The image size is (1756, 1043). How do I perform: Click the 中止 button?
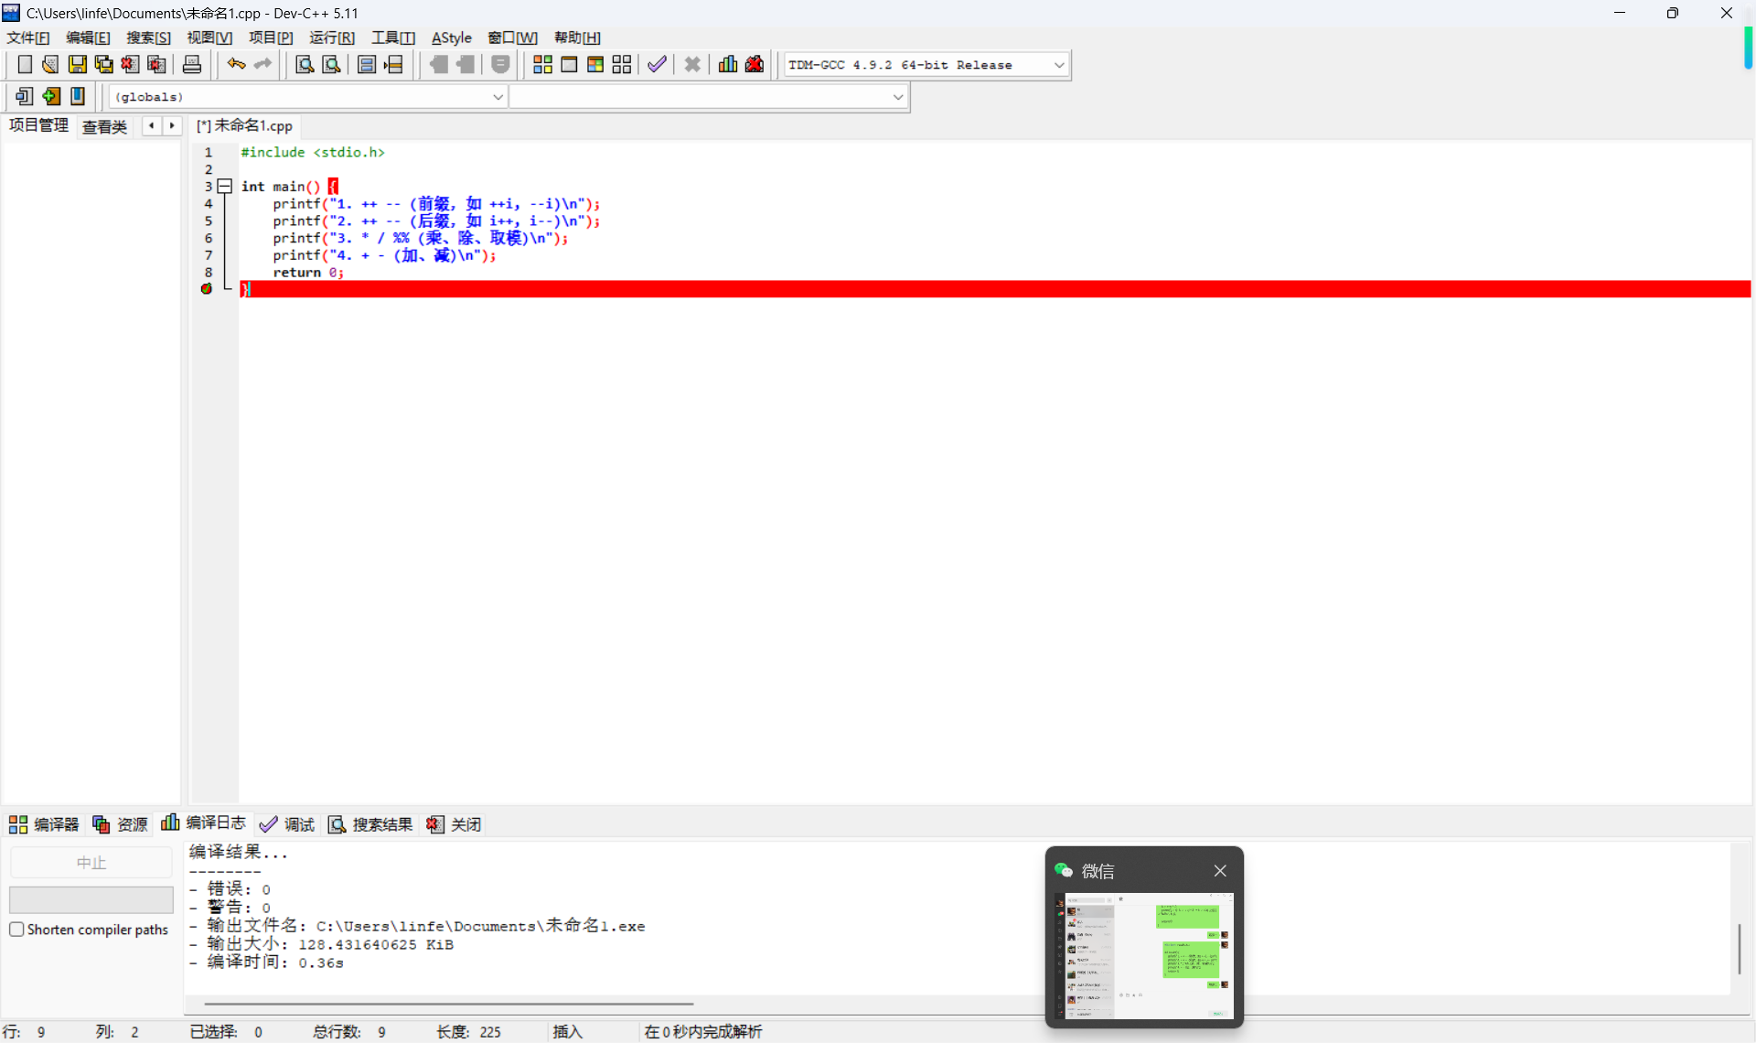pos(91,863)
